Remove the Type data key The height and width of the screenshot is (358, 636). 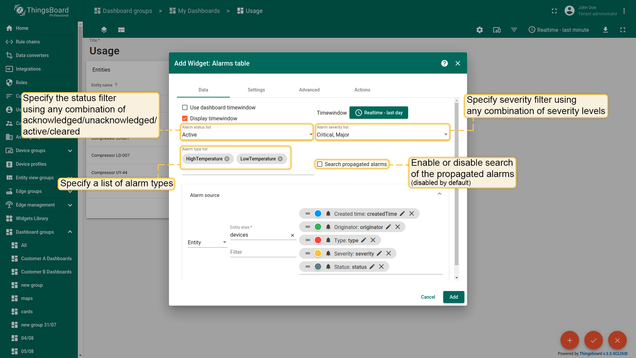tap(373, 240)
